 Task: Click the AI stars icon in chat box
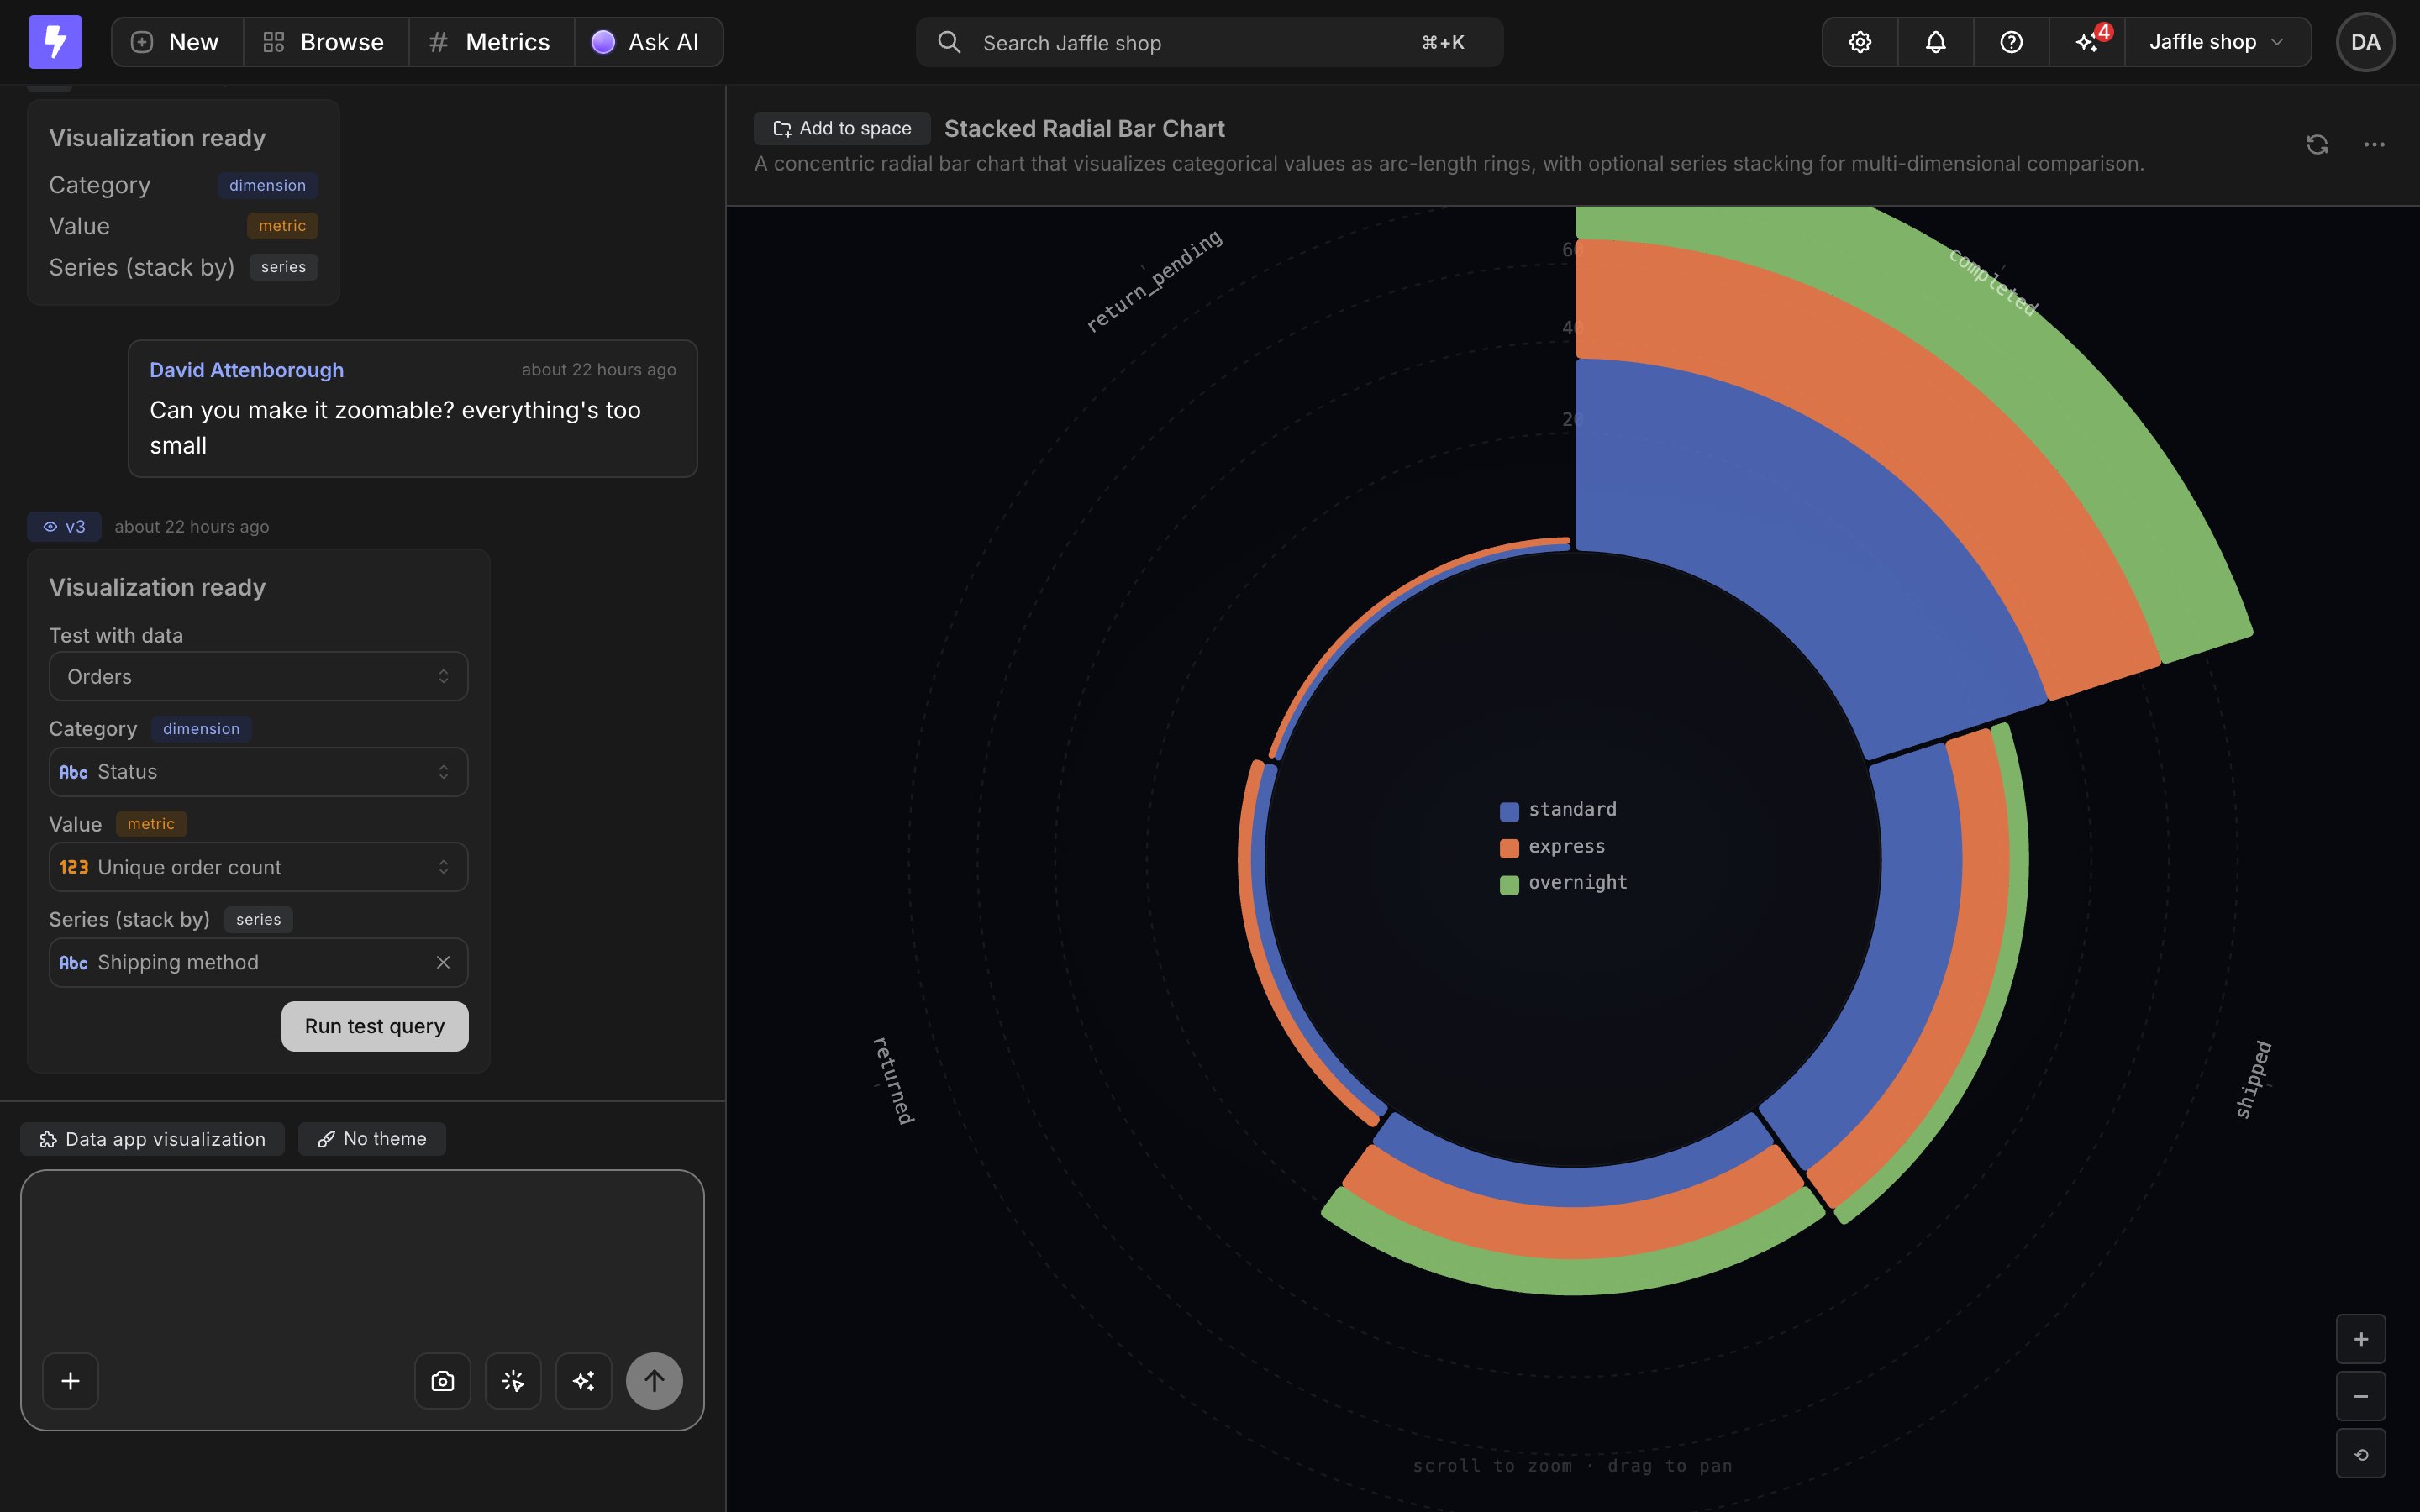tap(584, 1381)
